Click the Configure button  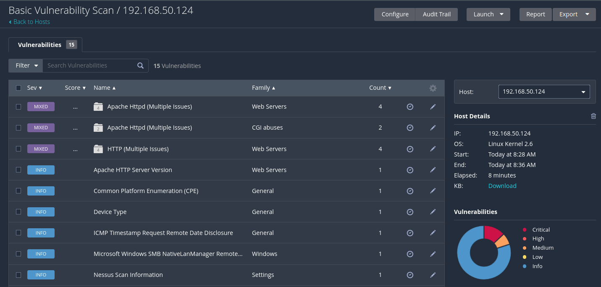[x=395, y=14]
